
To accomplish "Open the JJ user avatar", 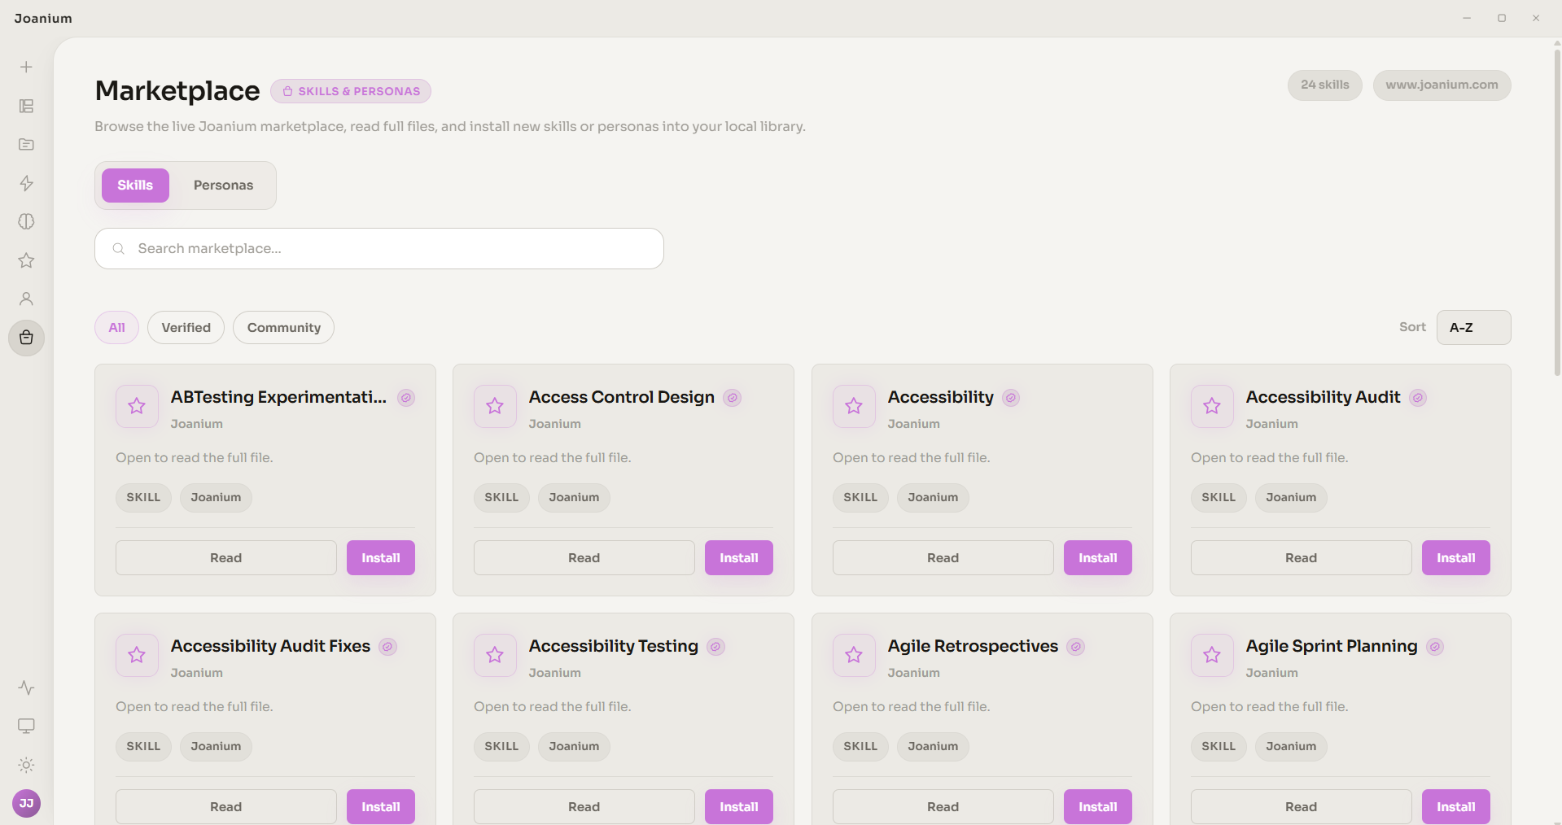I will click(26, 803).
